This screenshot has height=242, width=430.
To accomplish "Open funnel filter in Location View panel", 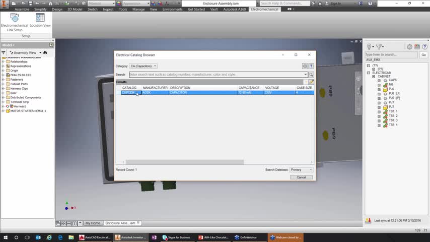I will (379, 47).
